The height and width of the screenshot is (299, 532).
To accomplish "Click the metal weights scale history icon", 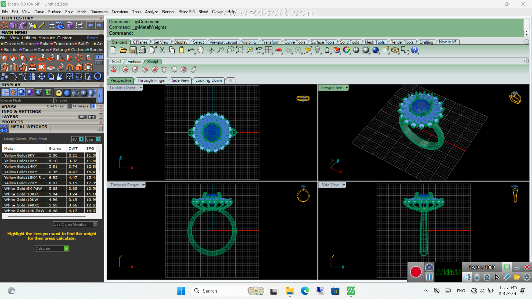I will pyautogui.click(x=60, y=25).
